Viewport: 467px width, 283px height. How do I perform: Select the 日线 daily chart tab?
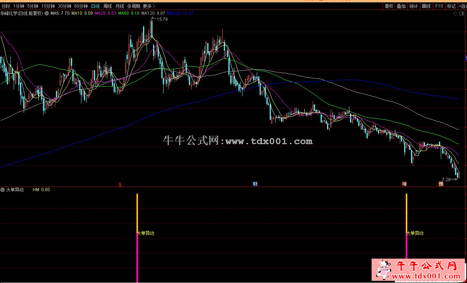[95, 6]
